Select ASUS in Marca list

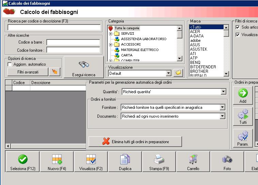click(206, 45)
